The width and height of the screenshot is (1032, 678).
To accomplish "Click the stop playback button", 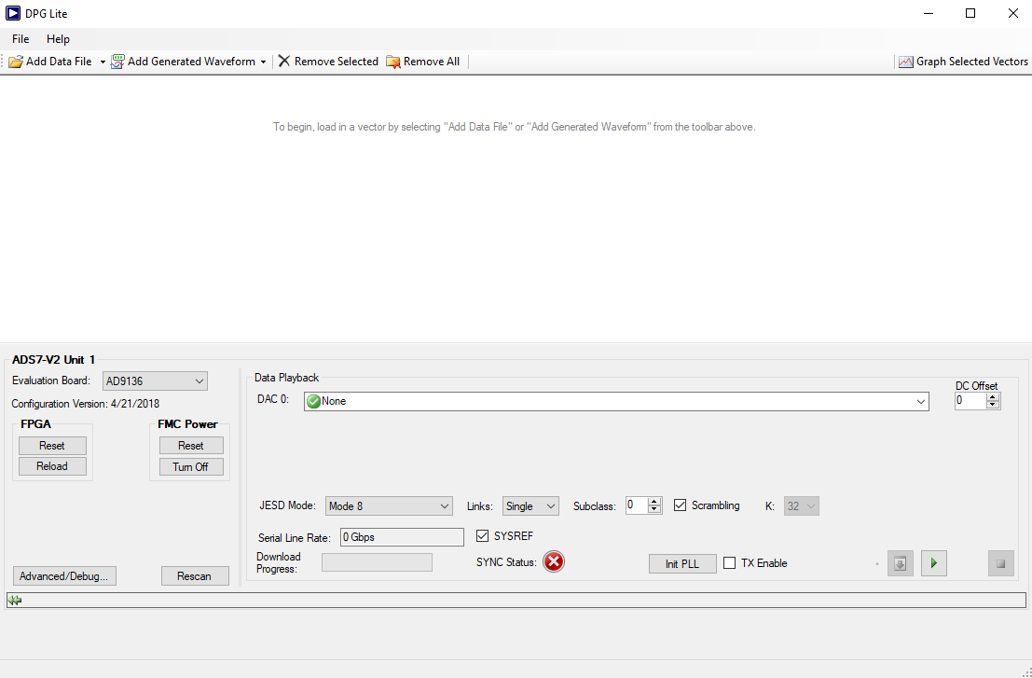I will [x=1000, y=563].
